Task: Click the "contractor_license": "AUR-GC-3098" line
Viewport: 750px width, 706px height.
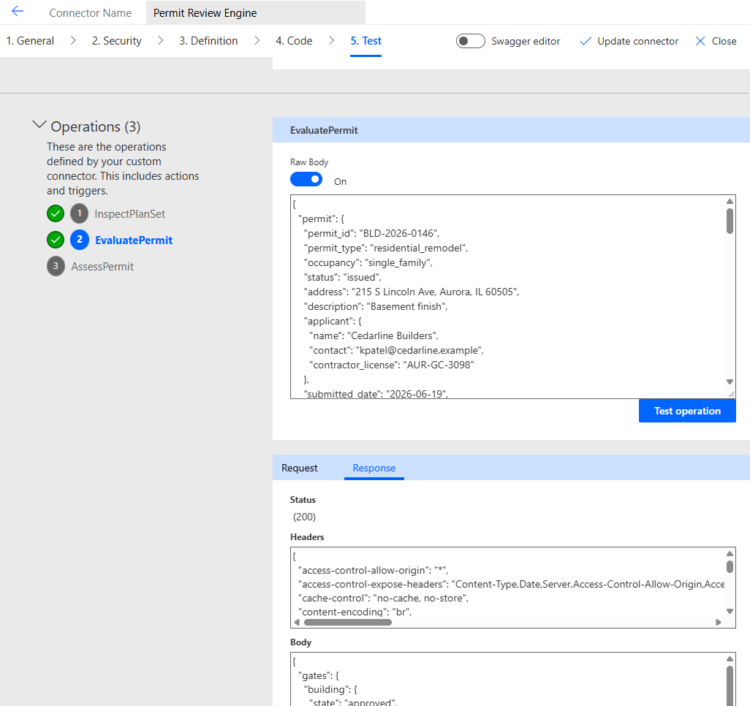Action: pyautogui.click(x=391, y=365)
